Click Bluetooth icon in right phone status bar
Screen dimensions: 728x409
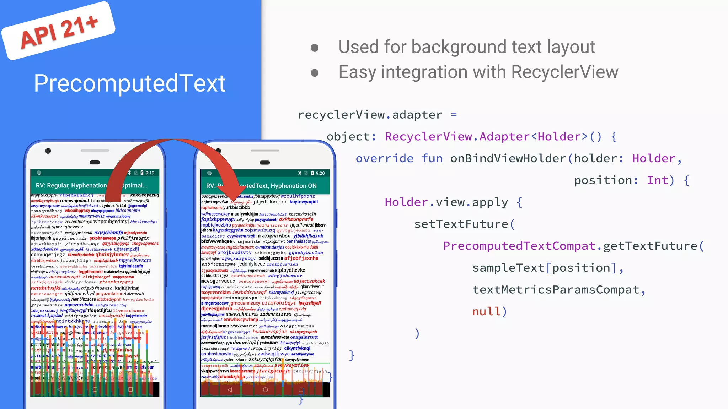pos(300,173)
